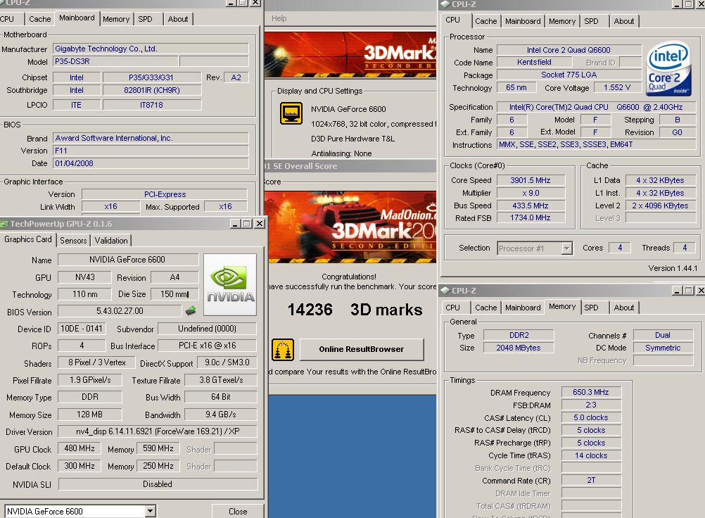Open the Validation tab in GPU-Z

coord(111,241)
